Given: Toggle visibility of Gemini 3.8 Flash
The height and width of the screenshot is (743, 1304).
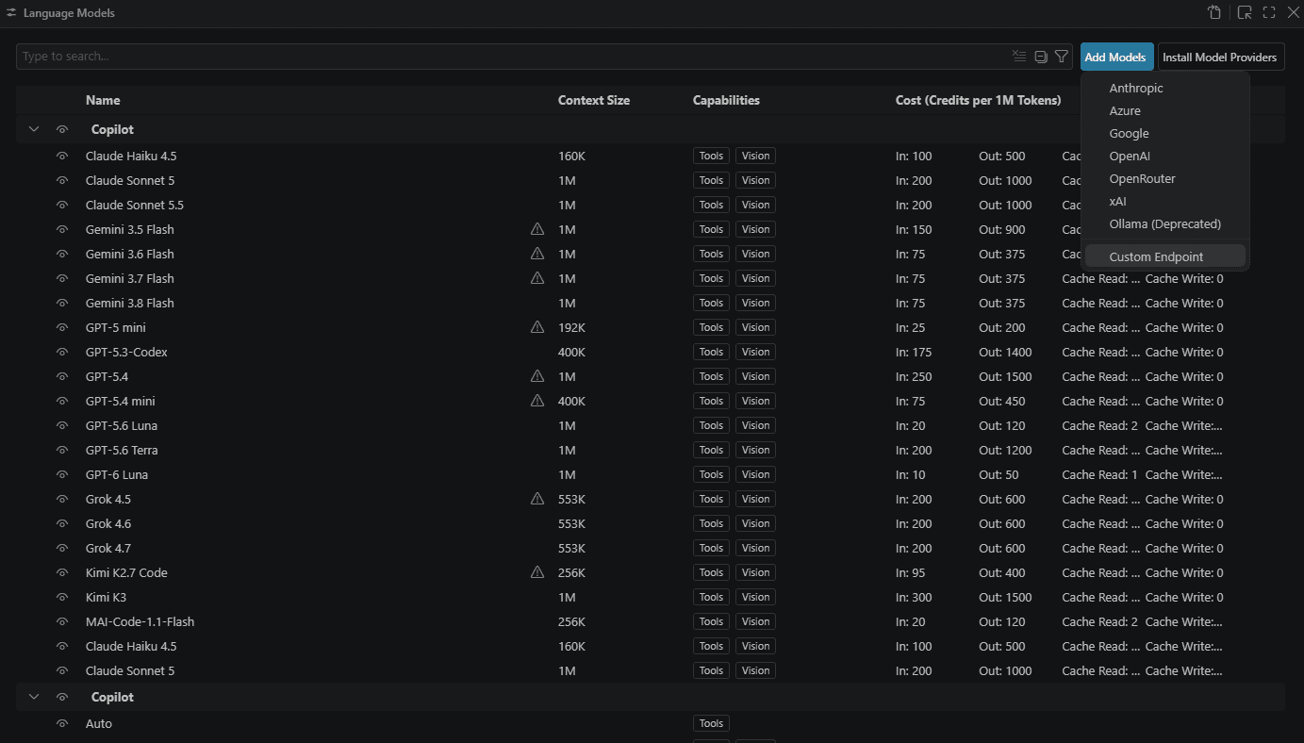Looking at the screenshot, I should (x=62, y=303).
